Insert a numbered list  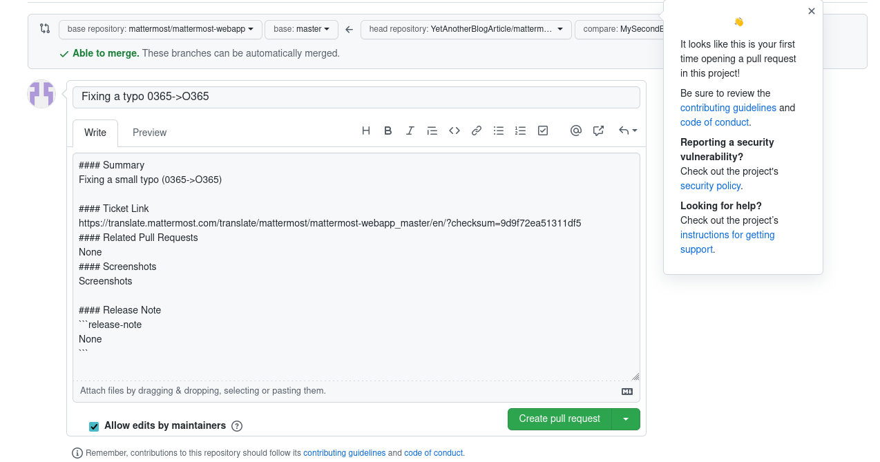(520, 131)
